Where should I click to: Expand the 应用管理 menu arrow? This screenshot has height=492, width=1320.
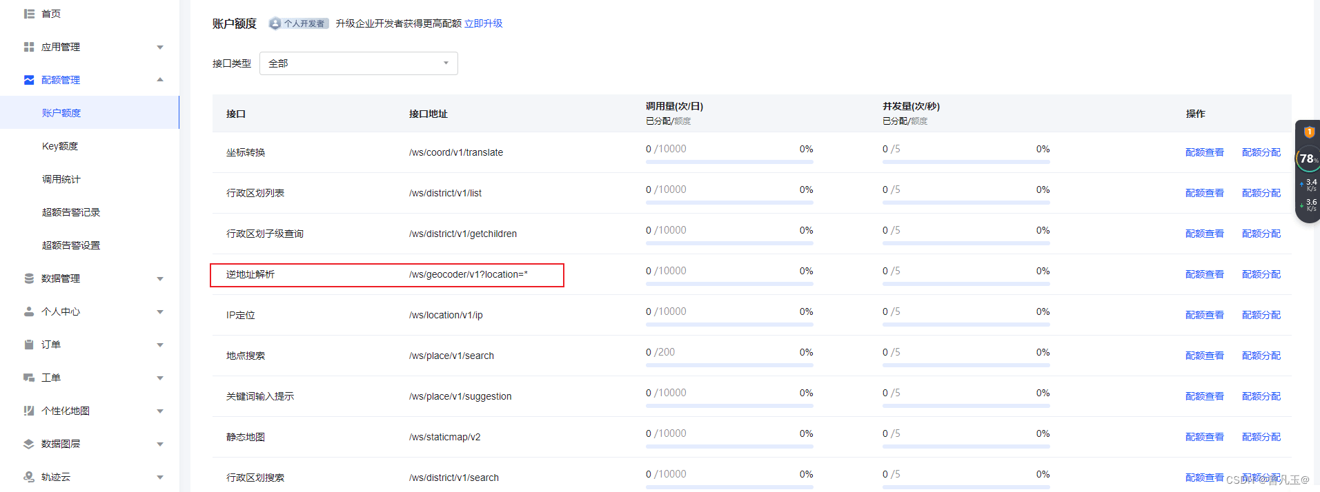160,47
